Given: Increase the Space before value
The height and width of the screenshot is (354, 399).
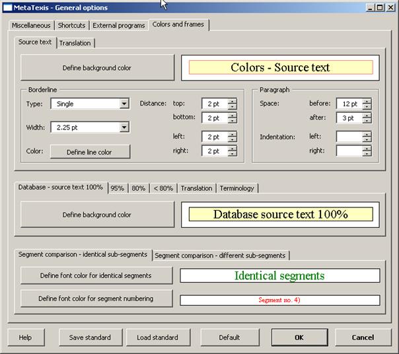Looking at the screenshot, I should pyautogui.click(x=367, y=101).
